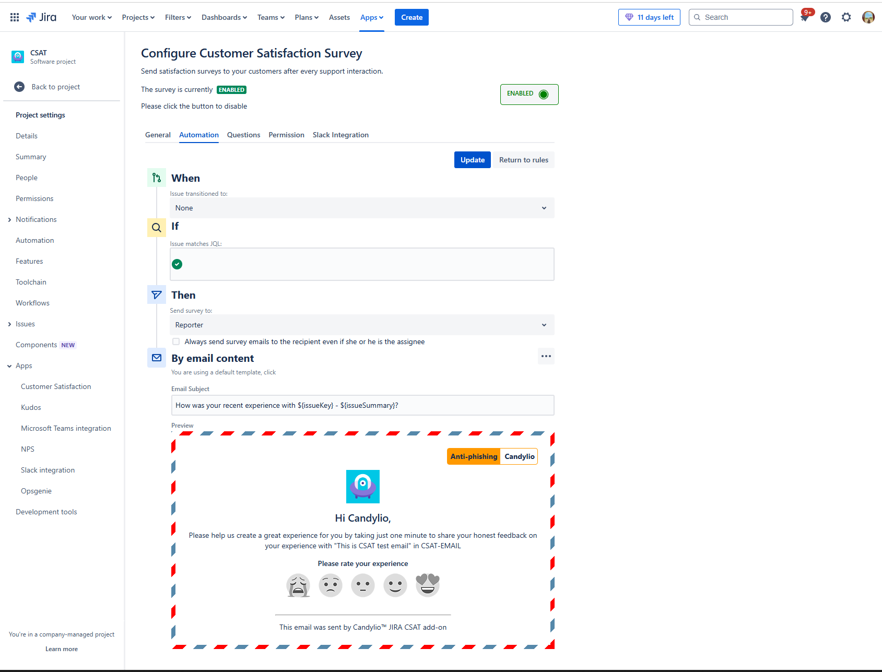Click the Anti-phishing badge in preview

pos(474,456)
